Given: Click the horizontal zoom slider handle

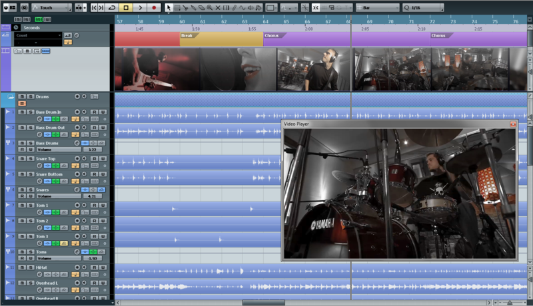Looking at the screenshot, I should click(x=510, y=303).
